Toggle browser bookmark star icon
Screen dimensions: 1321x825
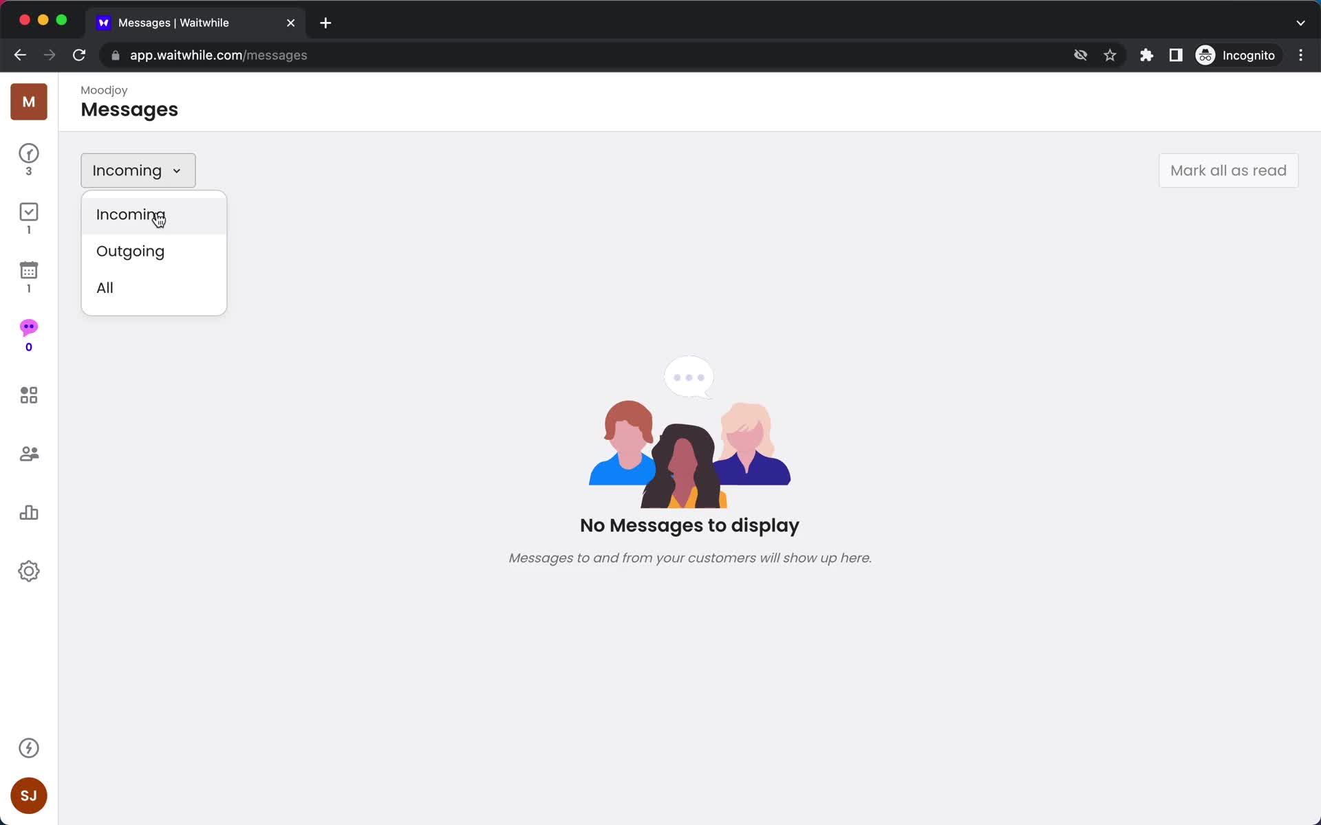(1110, 55)
